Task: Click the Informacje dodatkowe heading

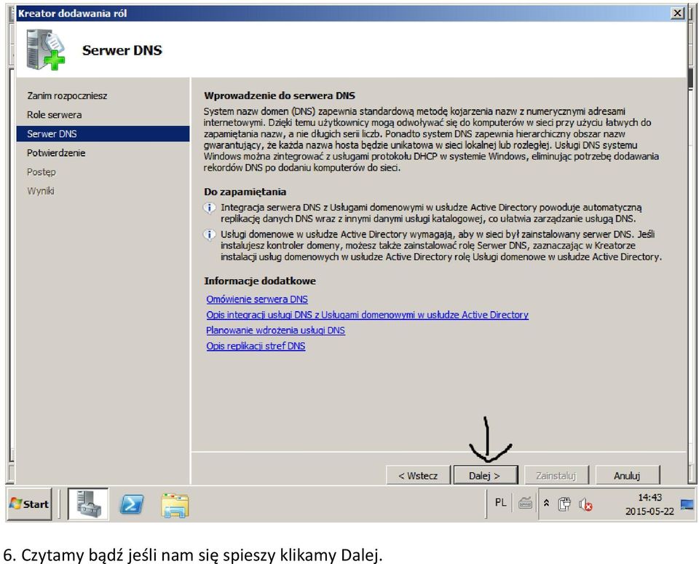Action: pyautogui.click(x=260, y=281)
